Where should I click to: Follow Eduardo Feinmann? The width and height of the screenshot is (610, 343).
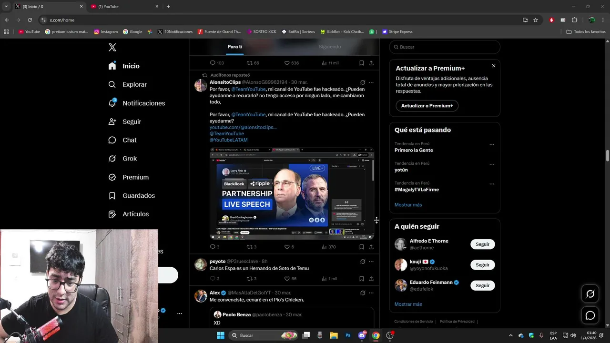coord(482,285)
